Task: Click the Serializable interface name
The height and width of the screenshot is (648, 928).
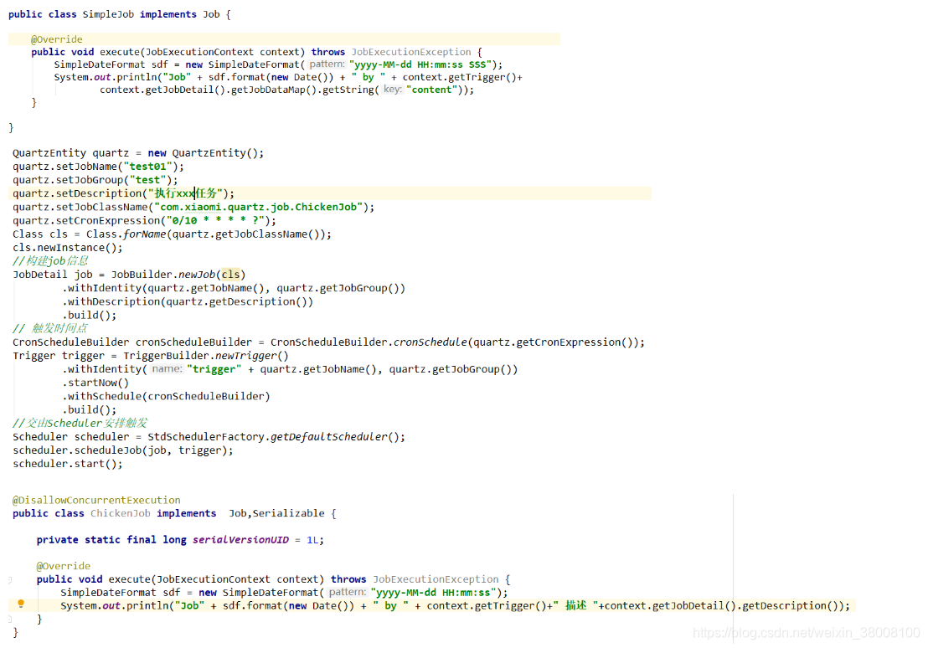Action: pos(288,514)
